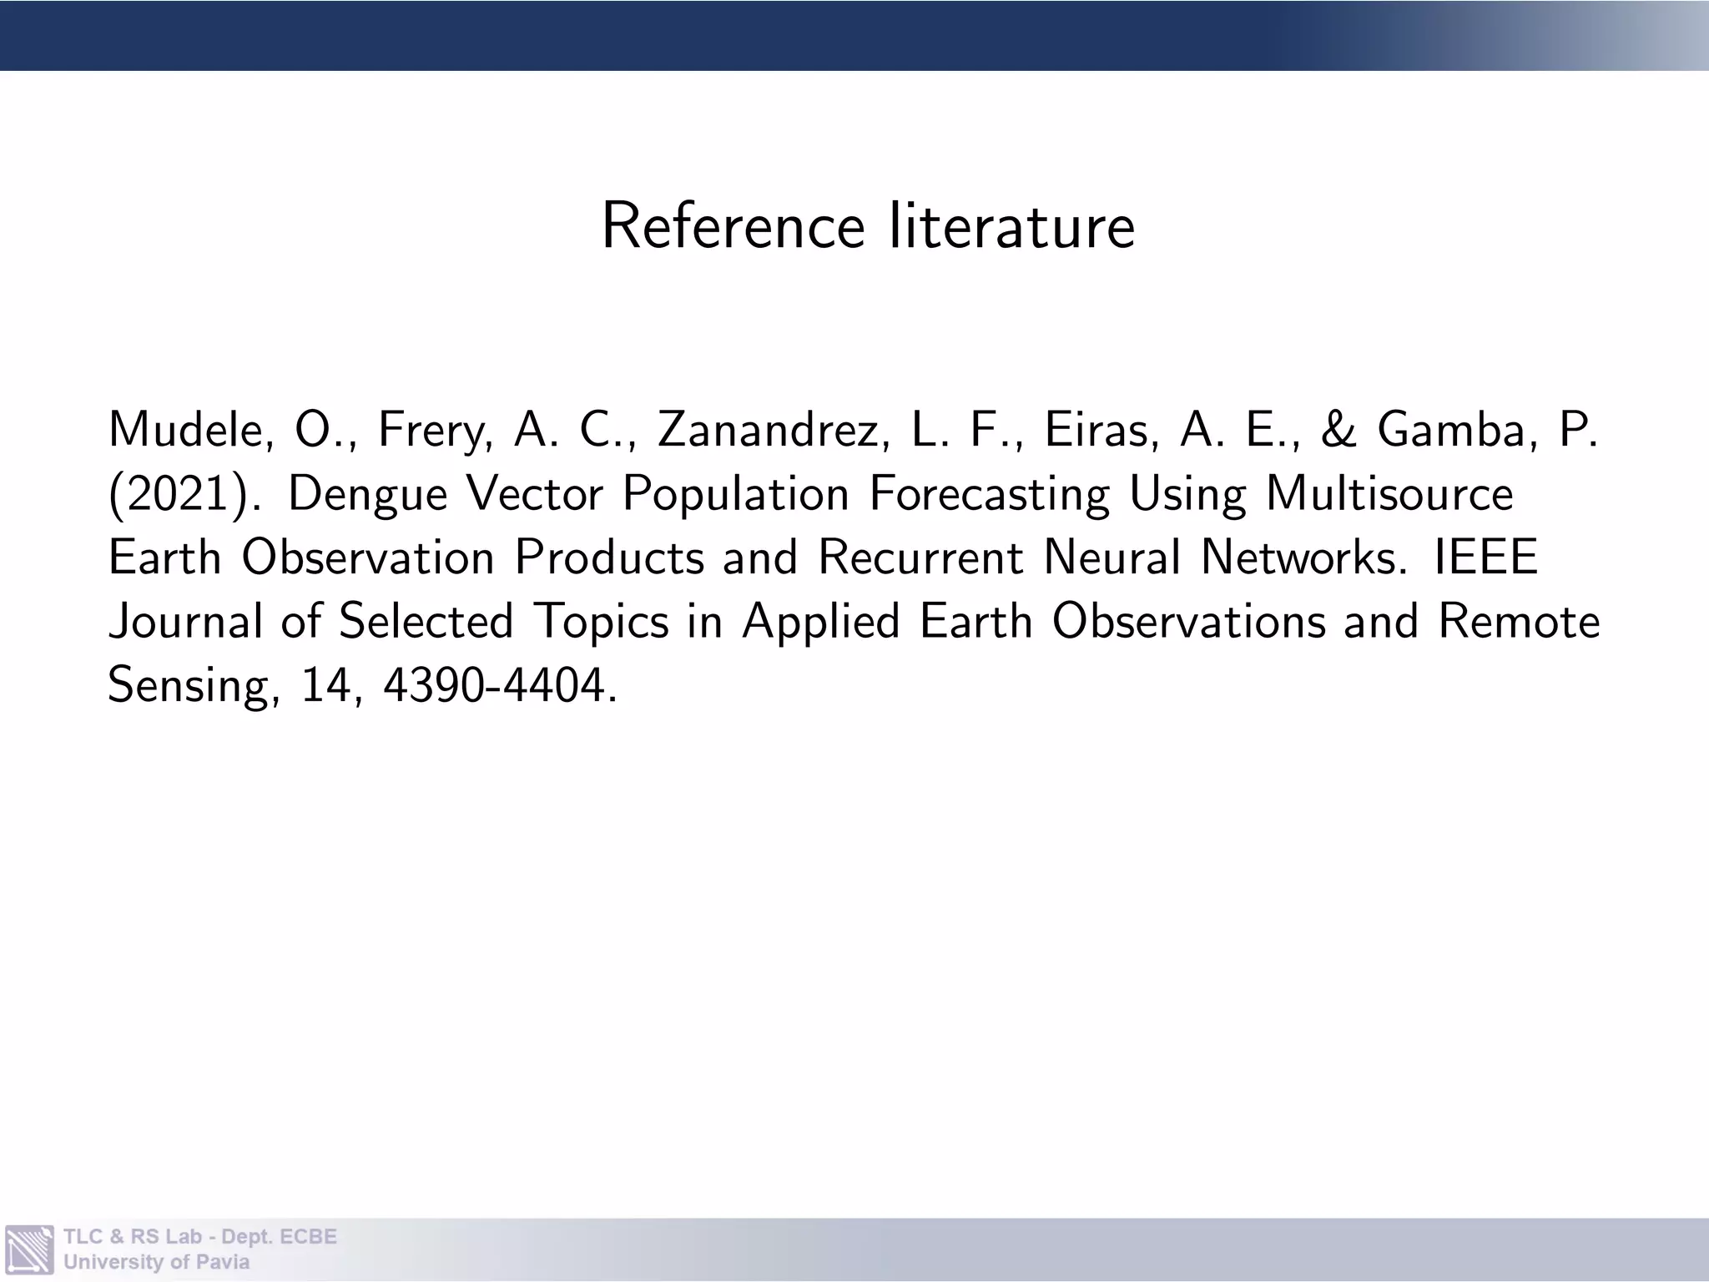
Task: Click the TLC & RS Lab logo icon
Action: click(x=30, y=1249)
